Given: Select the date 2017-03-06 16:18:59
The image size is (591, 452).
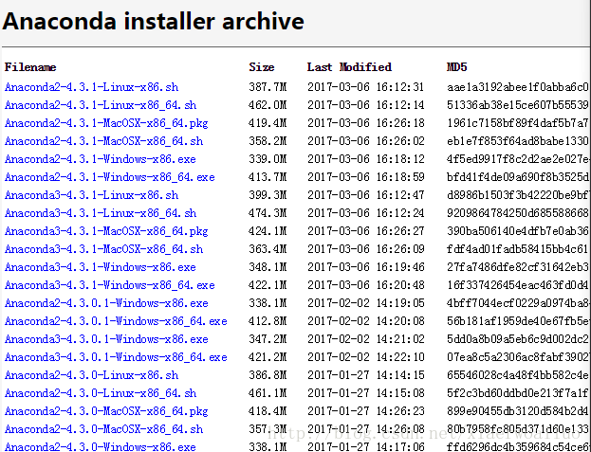Looking at the screenshot, I should coord(366,177).
